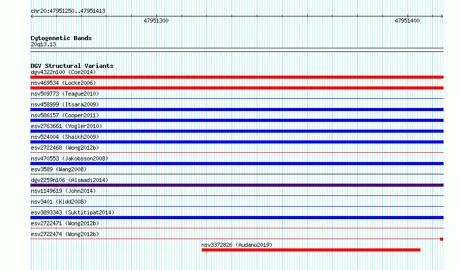Click the purple dgv2259n106 variant bar
The height and width of the screenshot is (270, 458).
point(237,185)
